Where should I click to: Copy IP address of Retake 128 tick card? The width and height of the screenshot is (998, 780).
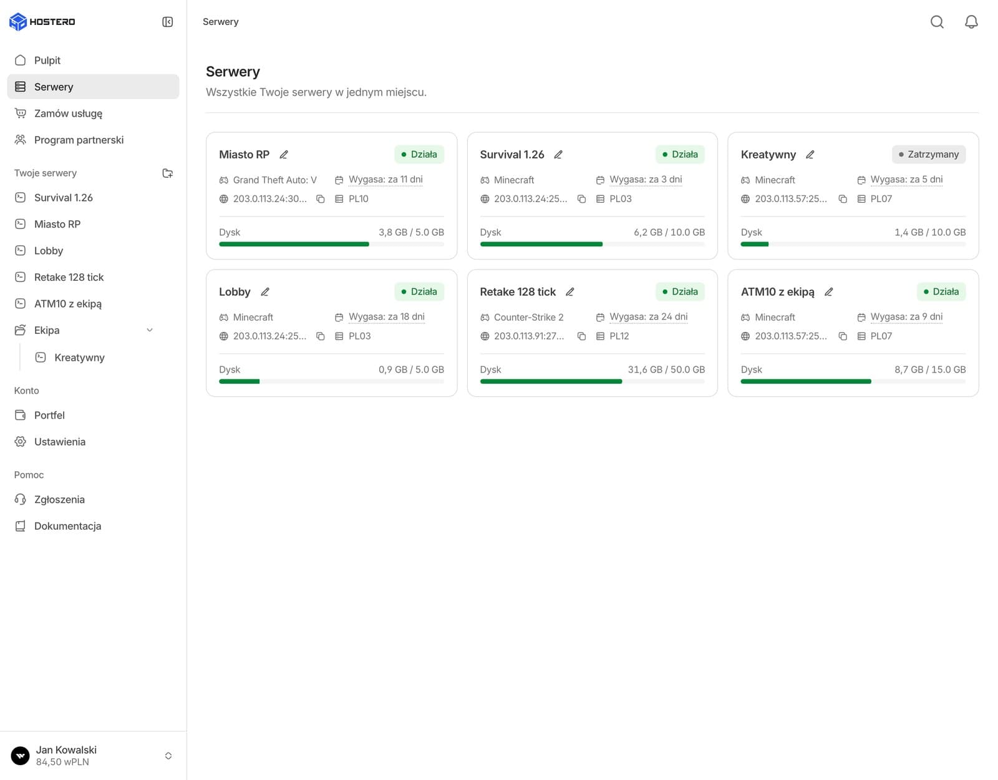581,336
